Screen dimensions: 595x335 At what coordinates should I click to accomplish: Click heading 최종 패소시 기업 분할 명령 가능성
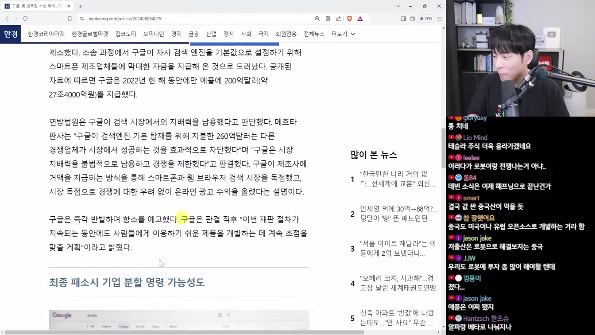[x=127, y=282]
